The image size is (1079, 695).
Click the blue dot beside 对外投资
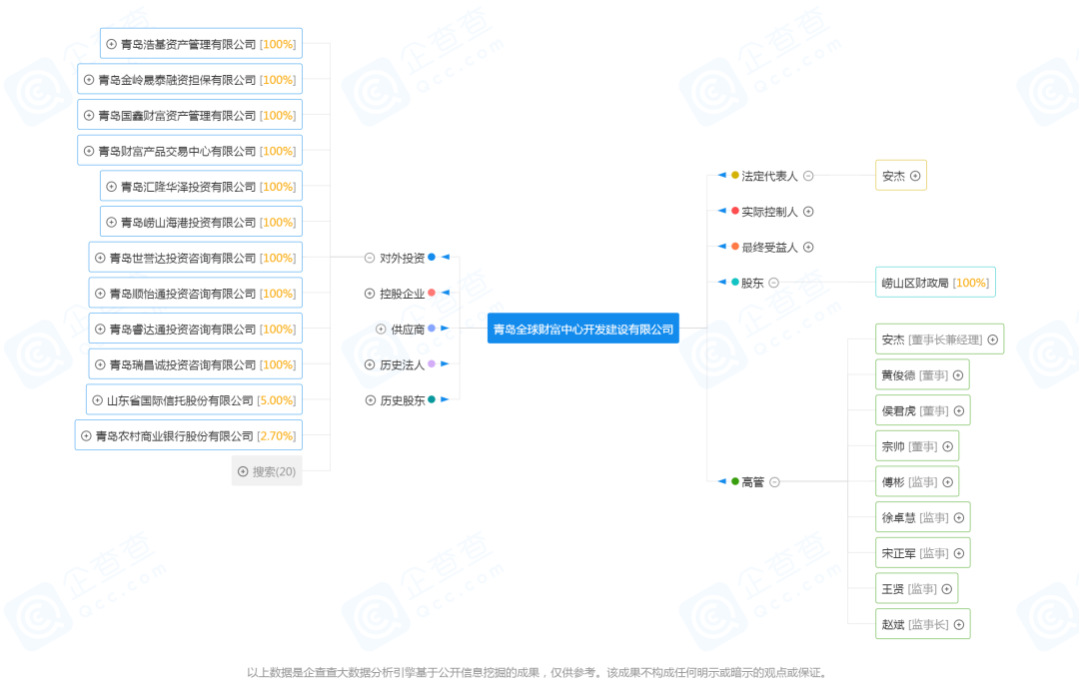click(x=432, y=258)
